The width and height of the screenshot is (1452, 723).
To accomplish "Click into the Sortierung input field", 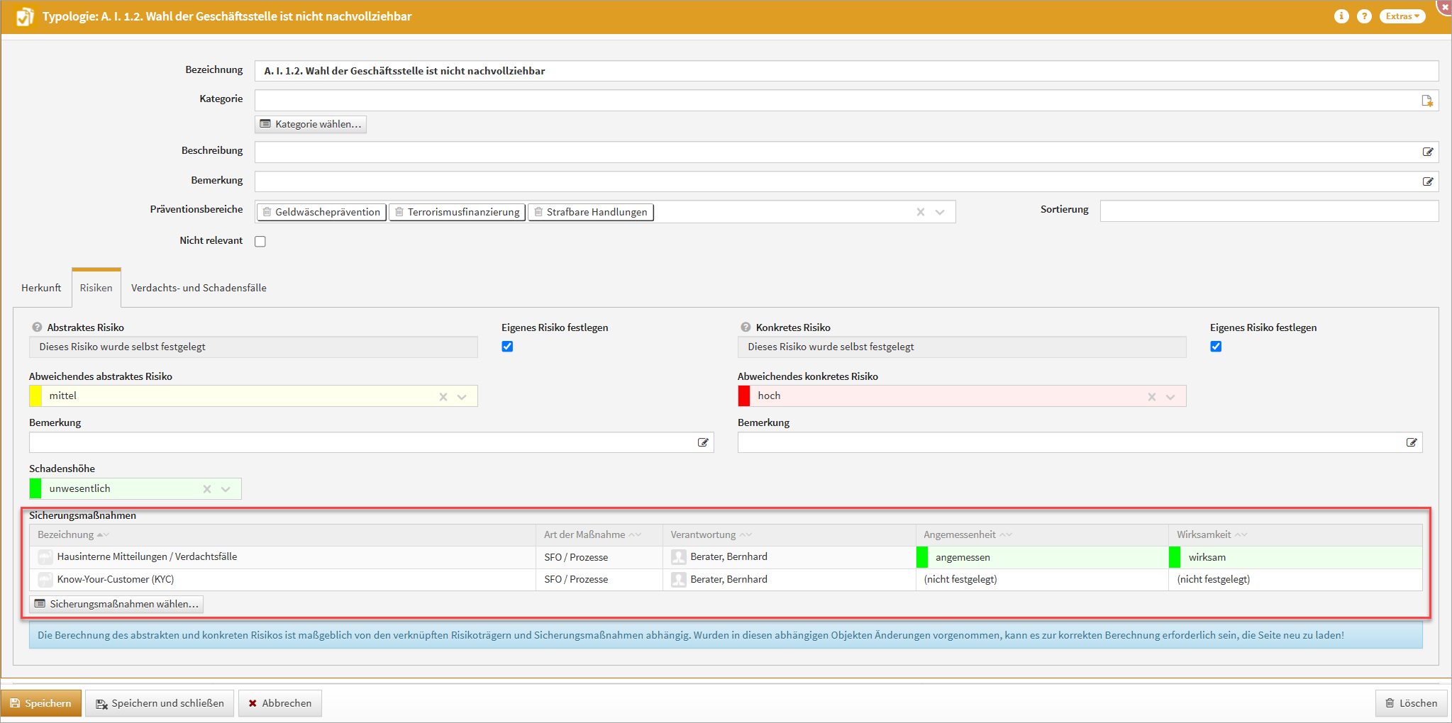I will [1268, 211].
